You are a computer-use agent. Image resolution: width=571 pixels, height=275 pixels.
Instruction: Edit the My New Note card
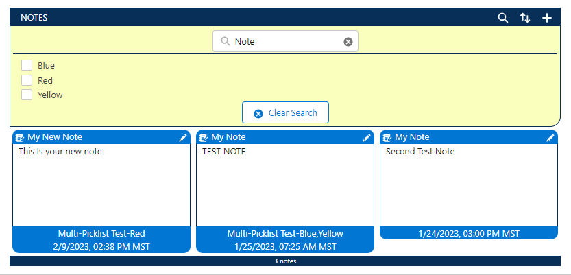(183, 138)
